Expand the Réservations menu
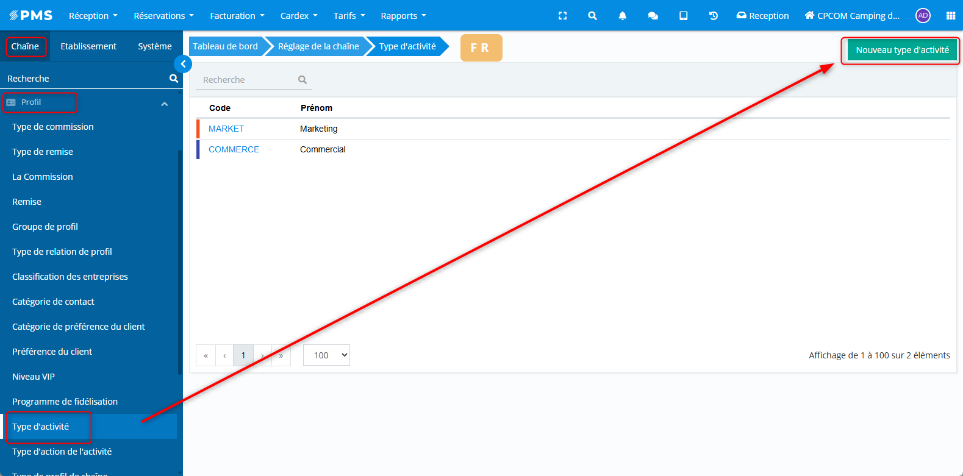The image size is (963, 476). (x=163, y=16)
